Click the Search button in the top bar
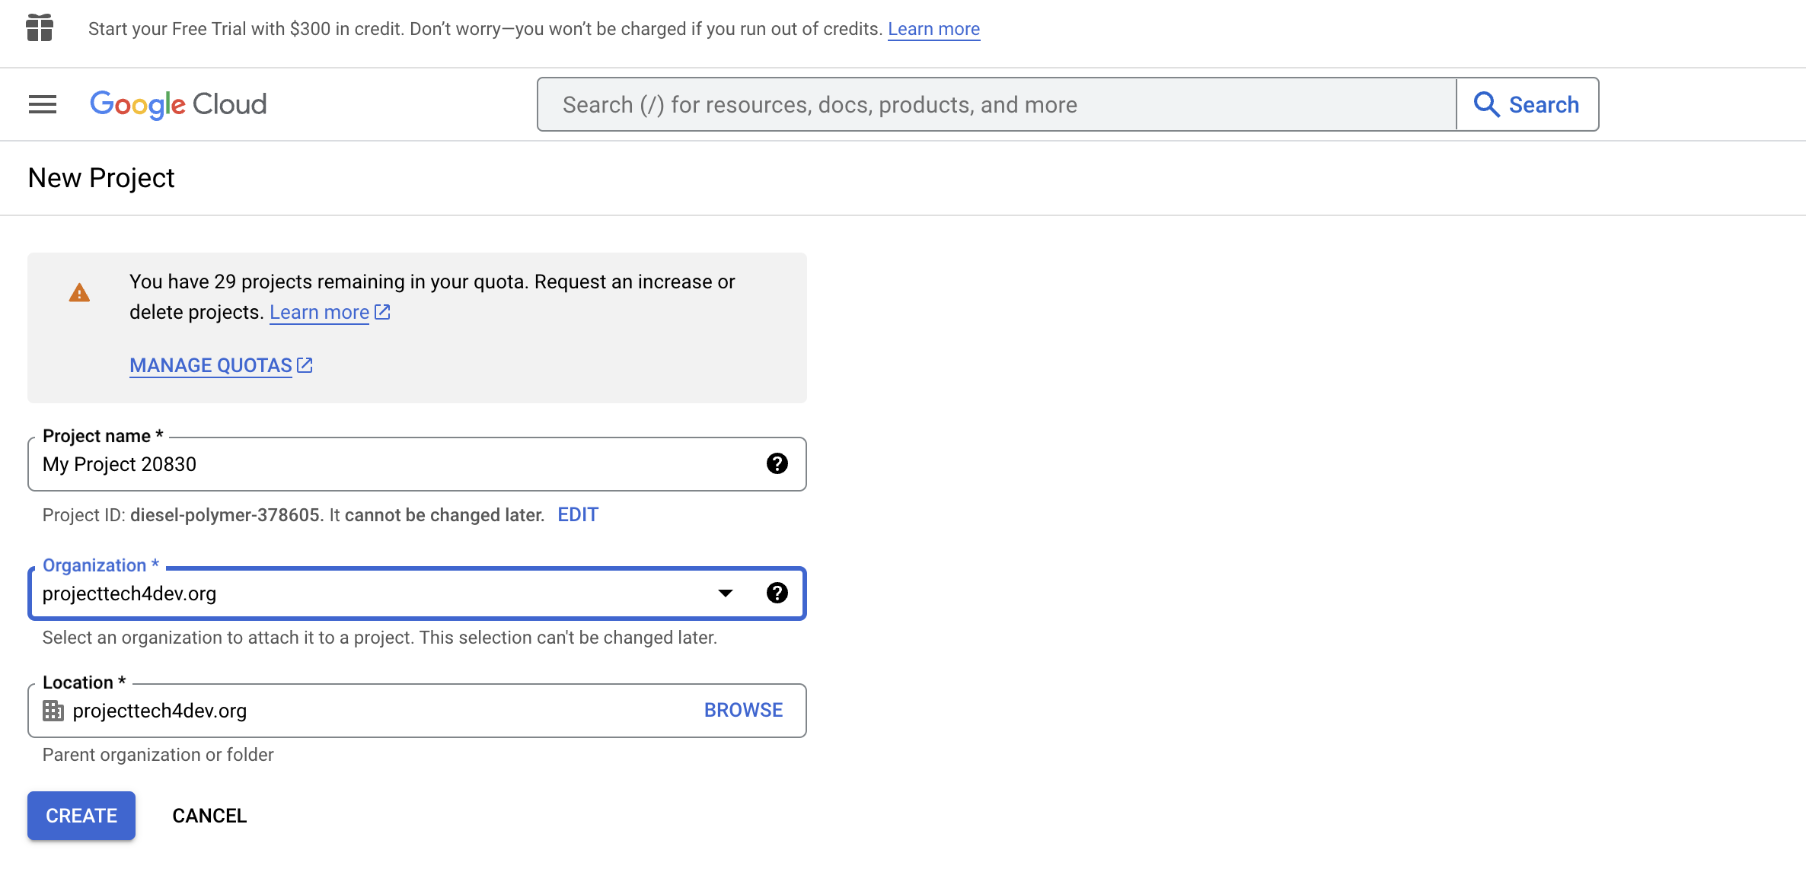 coord(1527,104)
